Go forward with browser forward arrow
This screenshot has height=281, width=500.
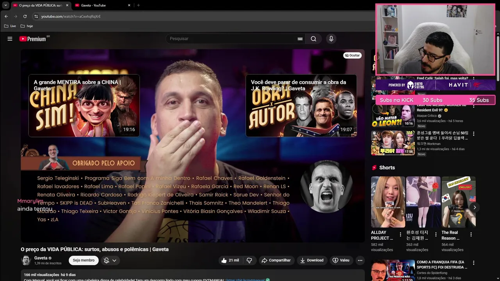[x=16, y=16]
